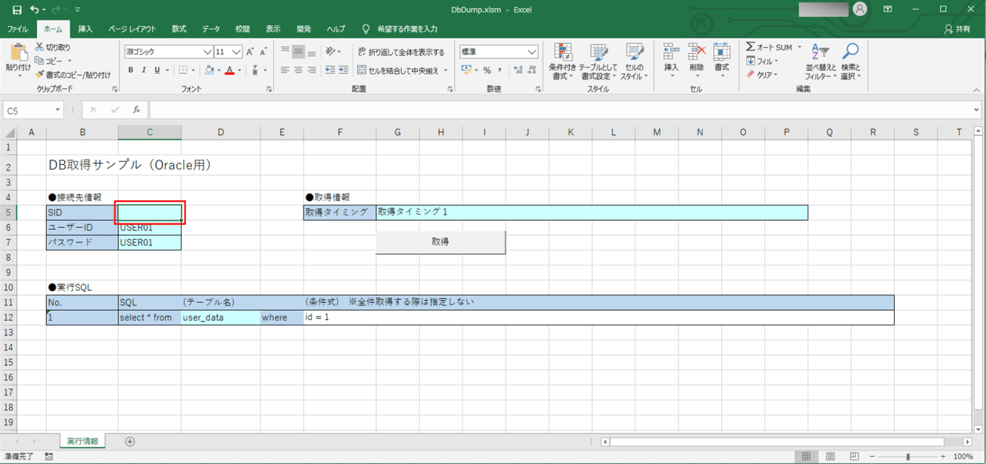Screen dimensions: 986x464
Task: Open 条件付き書式 (Conditional Formatting)
Action: (562, 61)
